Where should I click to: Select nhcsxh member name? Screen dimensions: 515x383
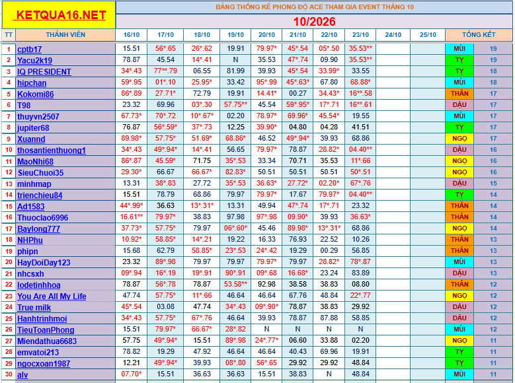30,273
